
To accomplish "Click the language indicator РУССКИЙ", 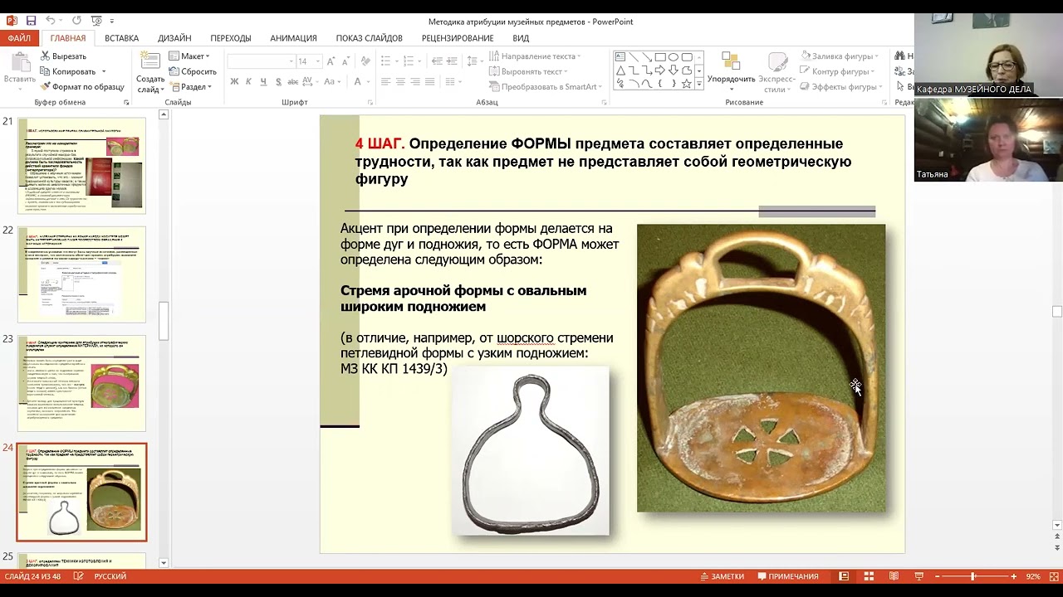I will point(110,576).
